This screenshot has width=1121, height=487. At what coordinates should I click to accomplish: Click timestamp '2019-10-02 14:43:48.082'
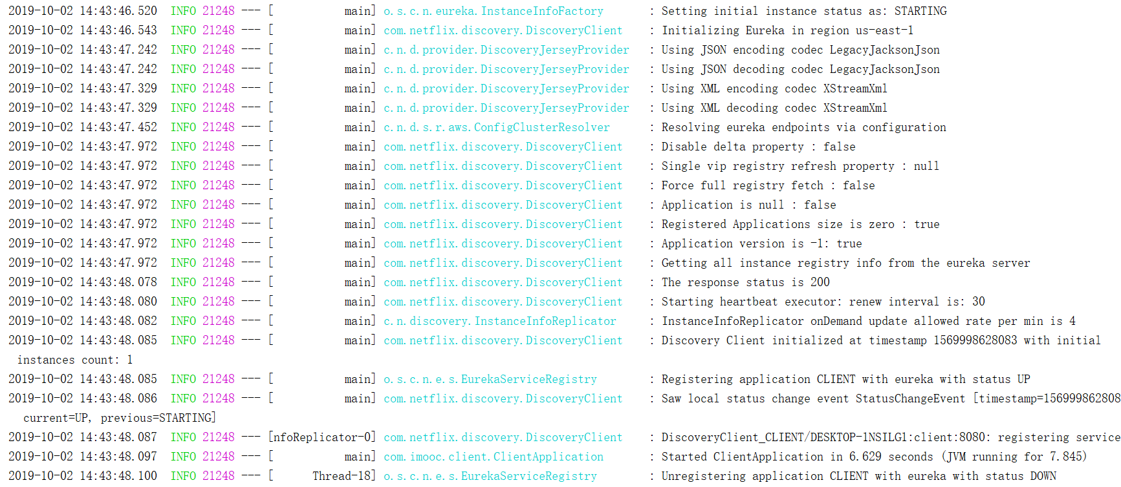click(83, 321)
